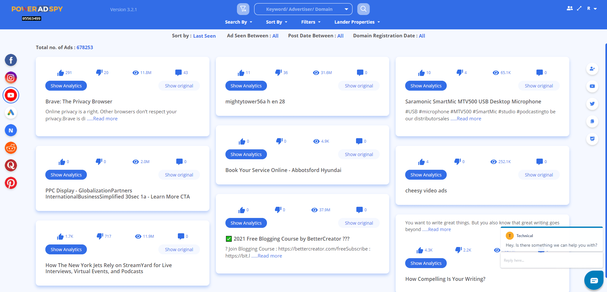Image resolution: width=607 pixels, height=292 pixels.
Task: Click the Version 3.2.1 label
Action: click(124, 10)
